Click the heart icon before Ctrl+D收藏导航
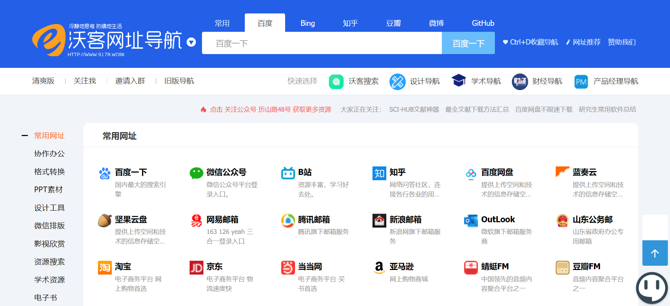The image size is (670, 306). point(506,42)
